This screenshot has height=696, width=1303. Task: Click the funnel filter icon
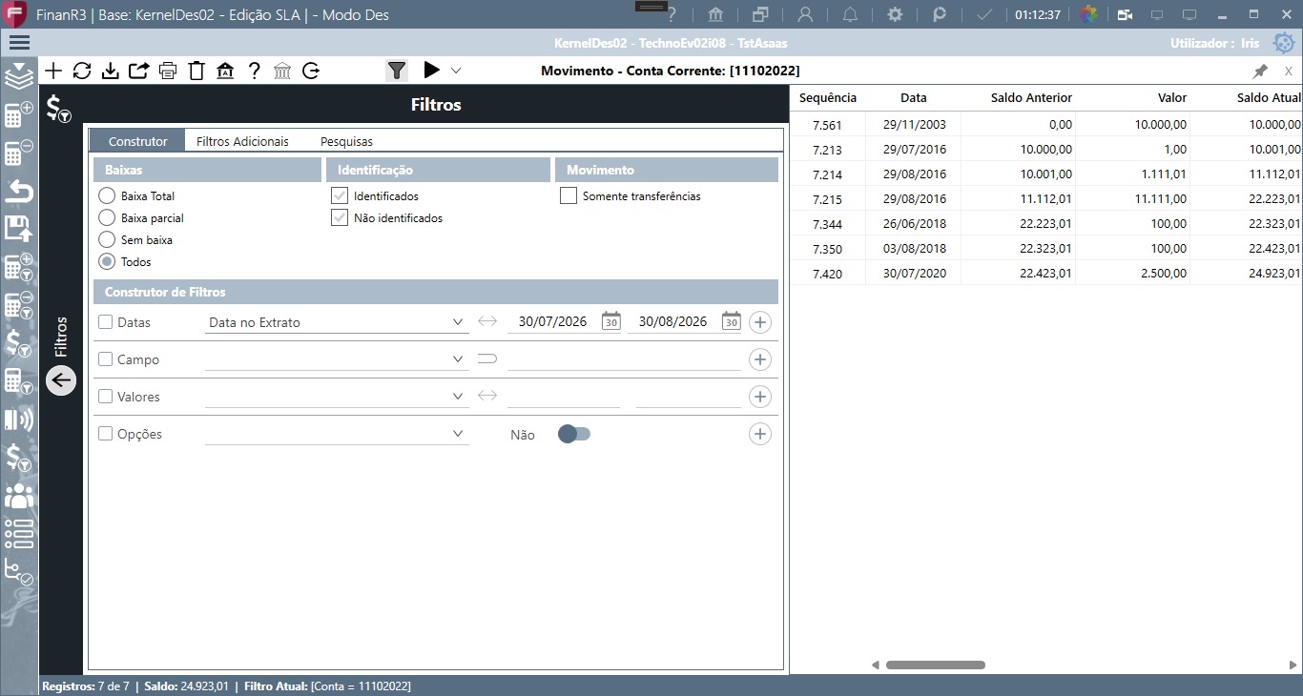coord(397,71)
